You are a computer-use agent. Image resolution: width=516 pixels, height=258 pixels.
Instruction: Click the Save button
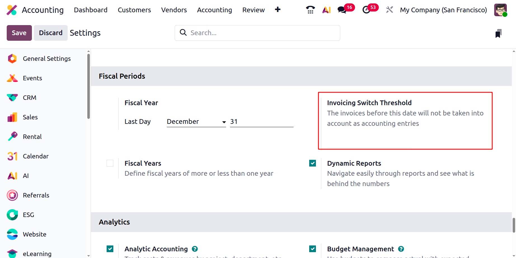coord(19,33)
